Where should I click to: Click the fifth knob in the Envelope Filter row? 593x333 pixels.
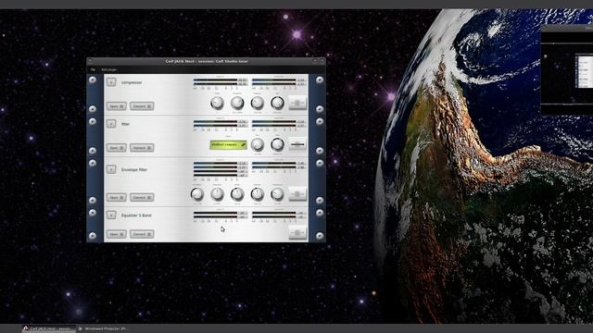pos(277,194)
